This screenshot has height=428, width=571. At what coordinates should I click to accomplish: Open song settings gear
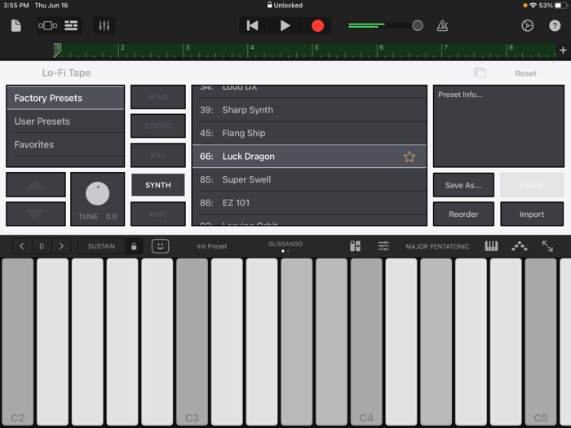tap(527, 26)
